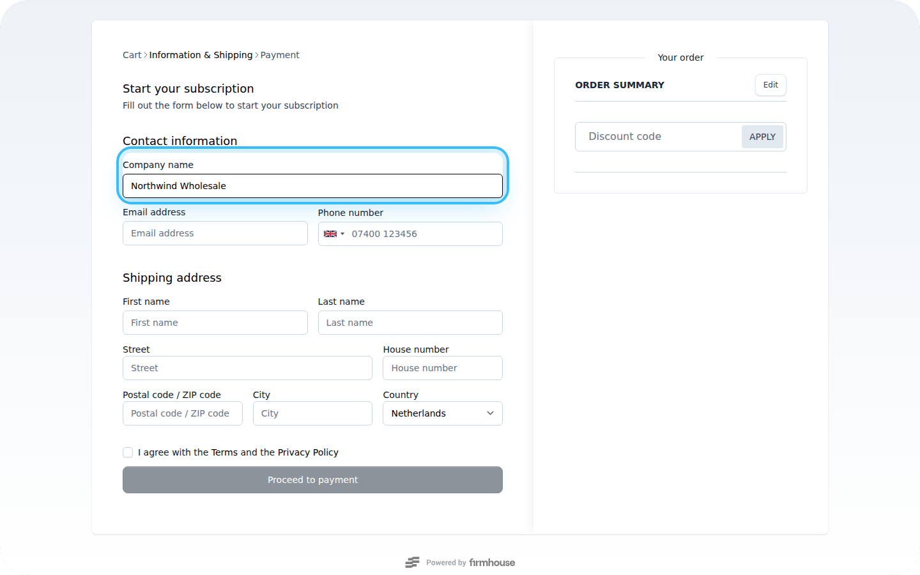
Task: Click the Firmhouse logo icon in footer
Action: (412, 562)
